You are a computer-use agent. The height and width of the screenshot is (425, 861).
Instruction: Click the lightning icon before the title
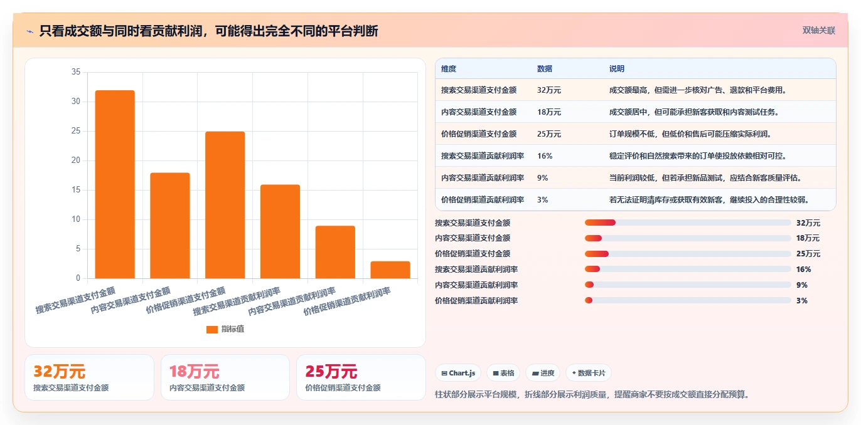(30, 31)
